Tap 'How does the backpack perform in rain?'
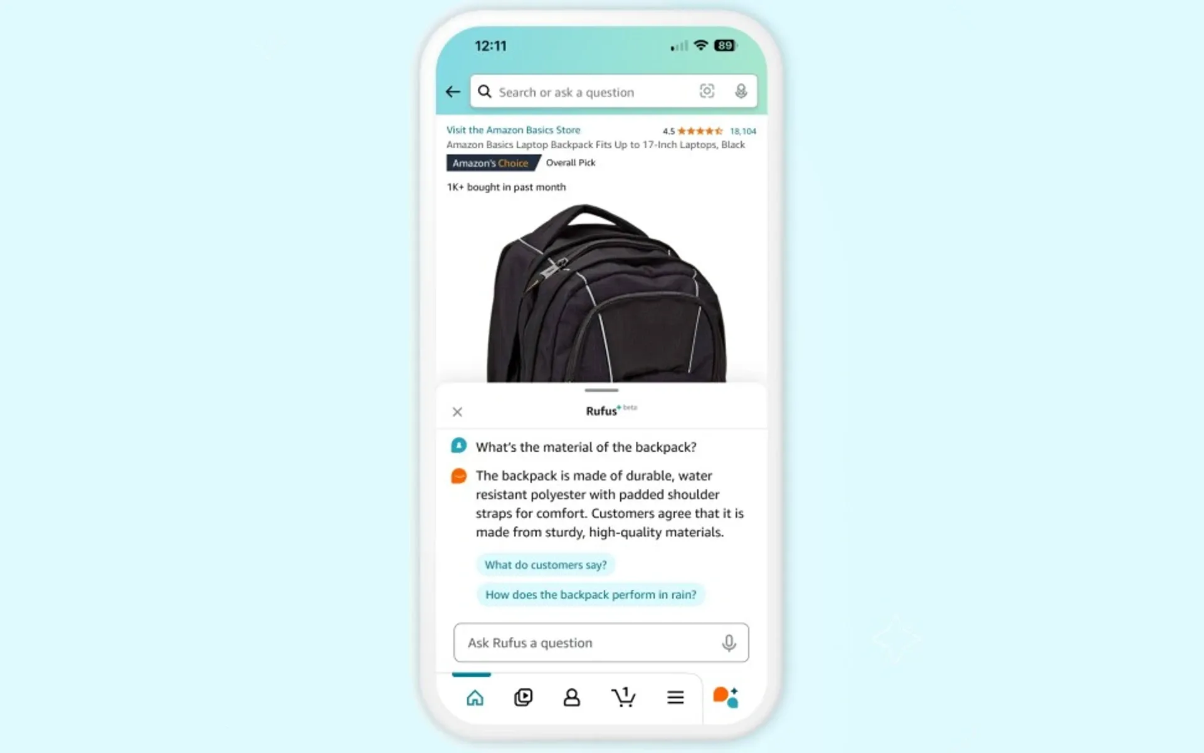Screen dimensions: 1204x753 [x=590, y=594]
